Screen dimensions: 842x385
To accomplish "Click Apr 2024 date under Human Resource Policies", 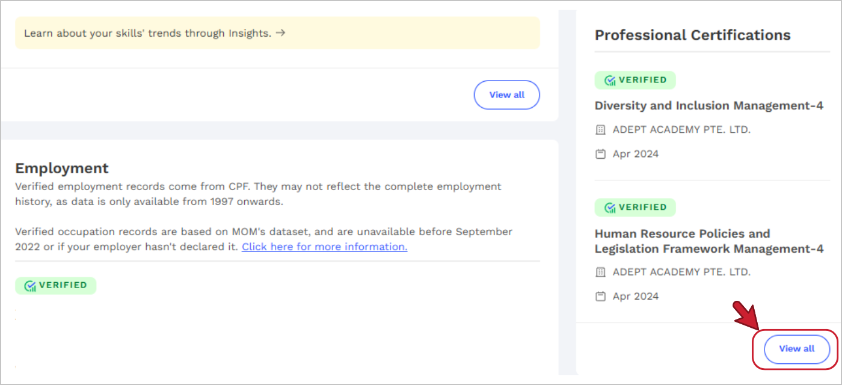I will tap(635, 297).
